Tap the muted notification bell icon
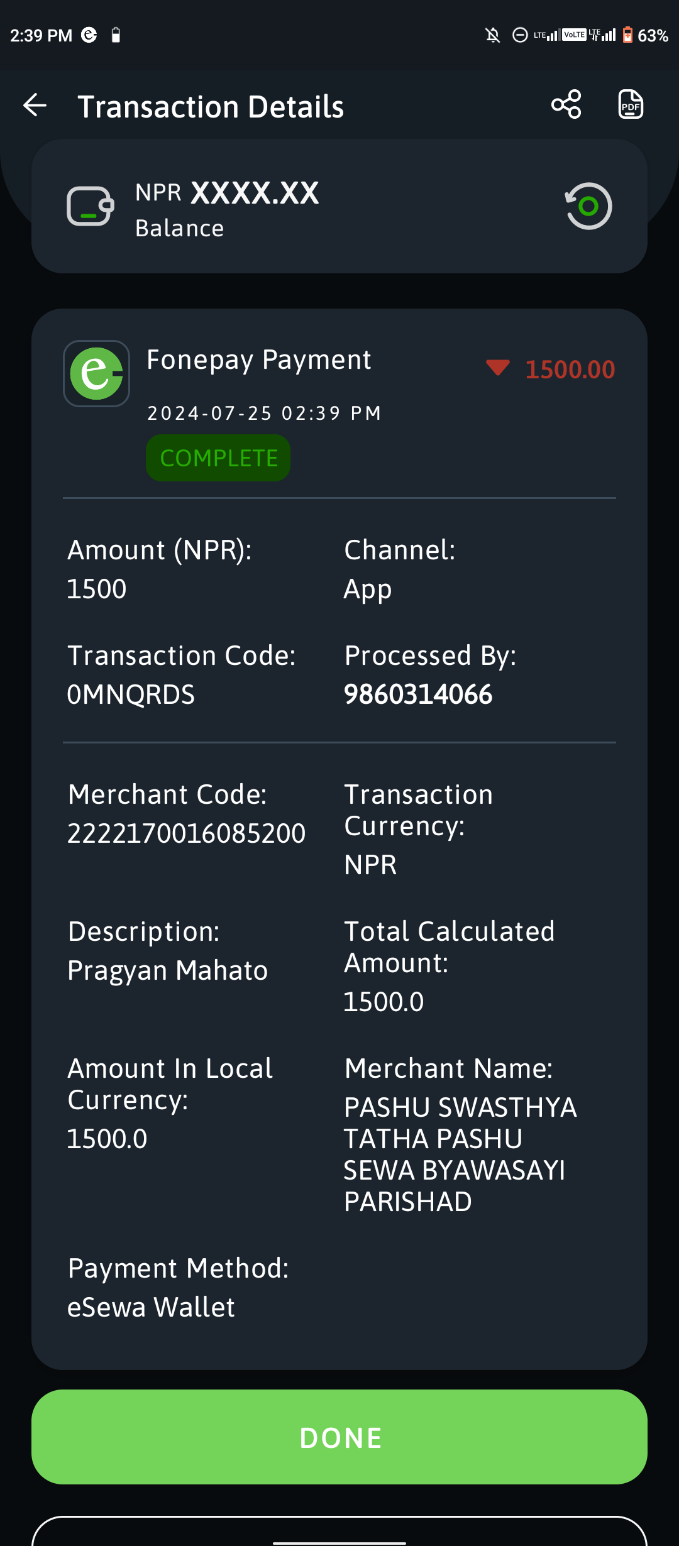679x1546 pixels. coord(493,35)
